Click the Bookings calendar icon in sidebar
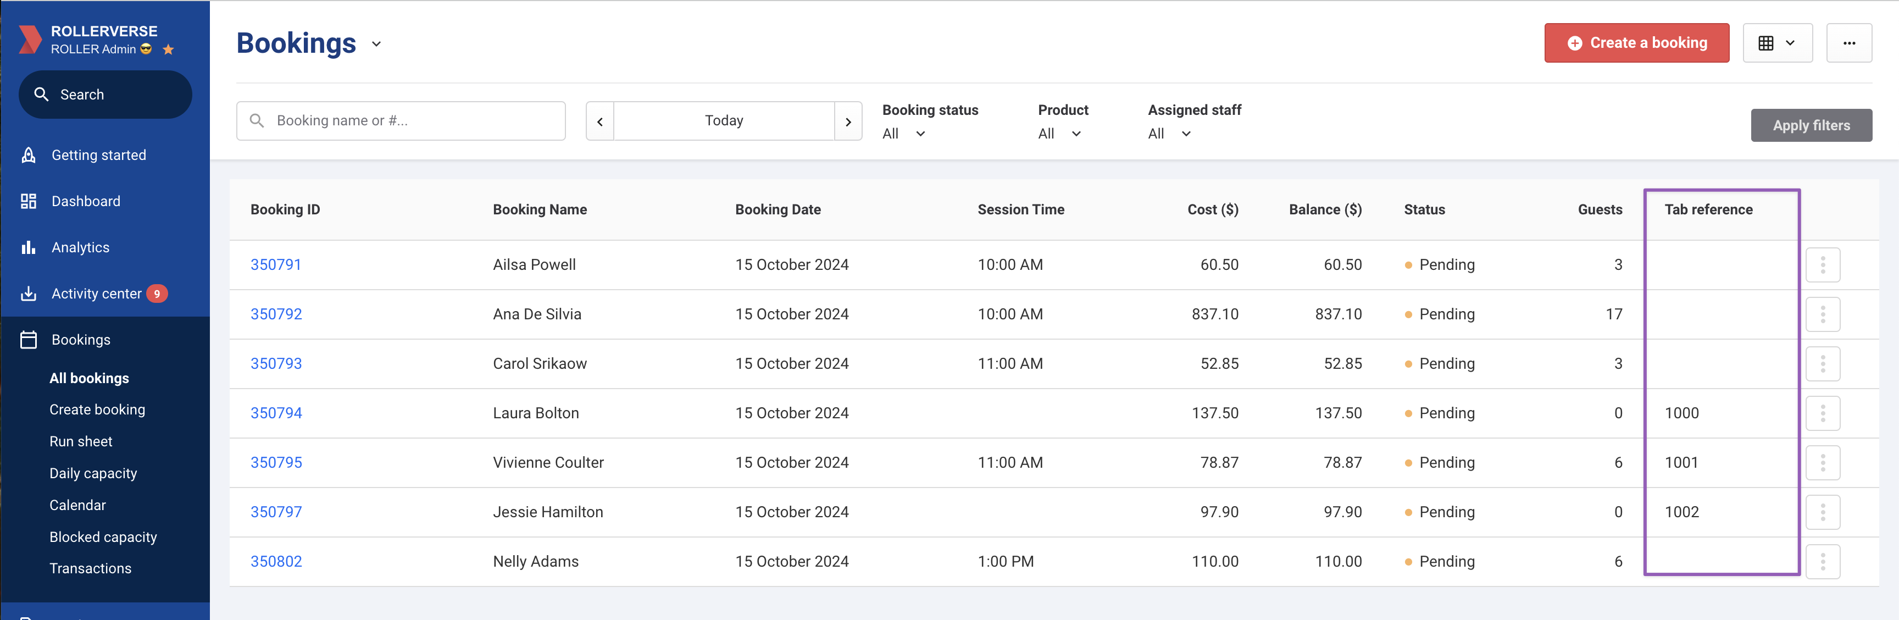Viewport: 1899px width, 620px height. [x=29, y=340]
